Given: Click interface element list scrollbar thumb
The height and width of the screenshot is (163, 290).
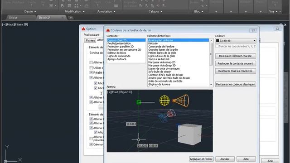Looking at the screenshot, I should click(211, 54).
